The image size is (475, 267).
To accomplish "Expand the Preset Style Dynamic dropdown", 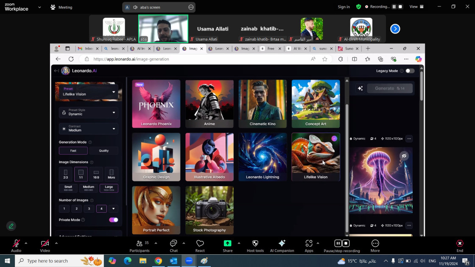I will [88, 112].
